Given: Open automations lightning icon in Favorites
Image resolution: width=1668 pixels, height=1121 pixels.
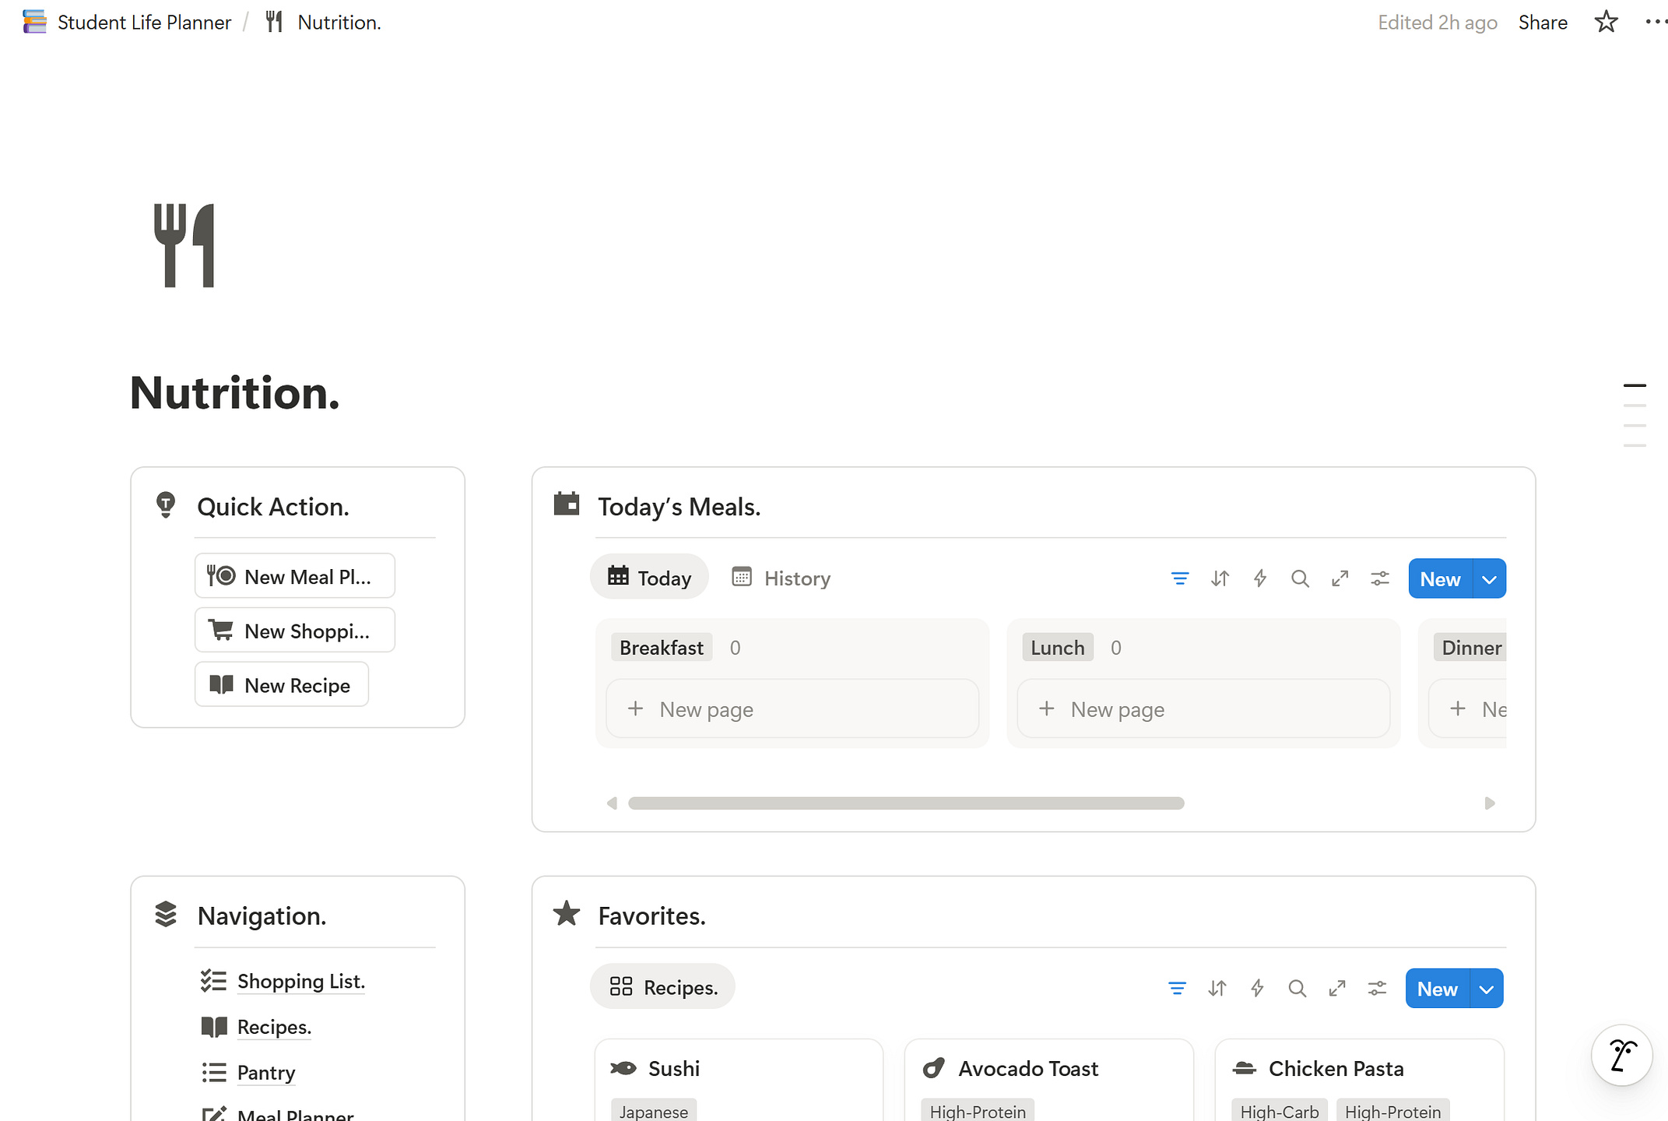Looking at the screenshot, I should click(1257, 988).
